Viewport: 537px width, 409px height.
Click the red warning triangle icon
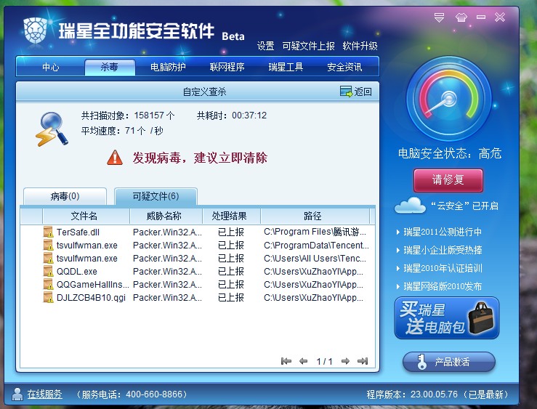(115, 158)
